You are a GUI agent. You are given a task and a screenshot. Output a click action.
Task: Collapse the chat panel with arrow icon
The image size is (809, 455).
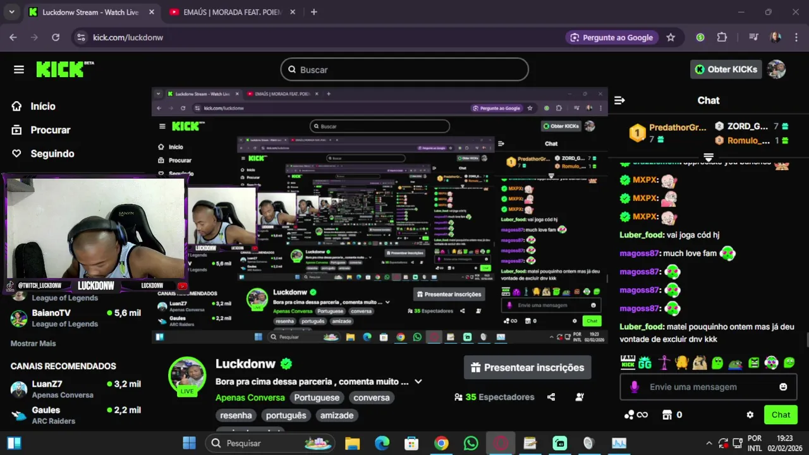coord(619,100)
